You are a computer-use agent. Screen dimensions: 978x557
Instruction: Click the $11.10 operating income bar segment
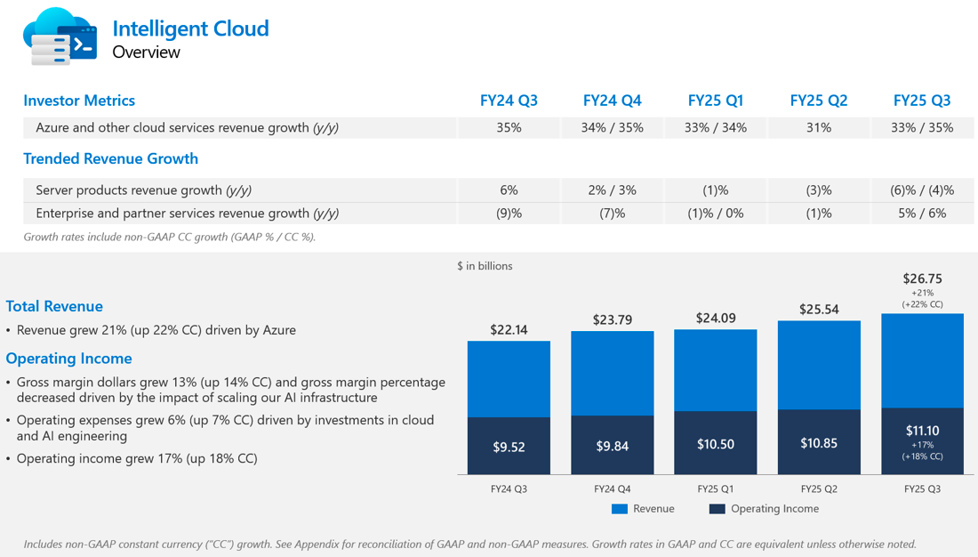[922, 440]
